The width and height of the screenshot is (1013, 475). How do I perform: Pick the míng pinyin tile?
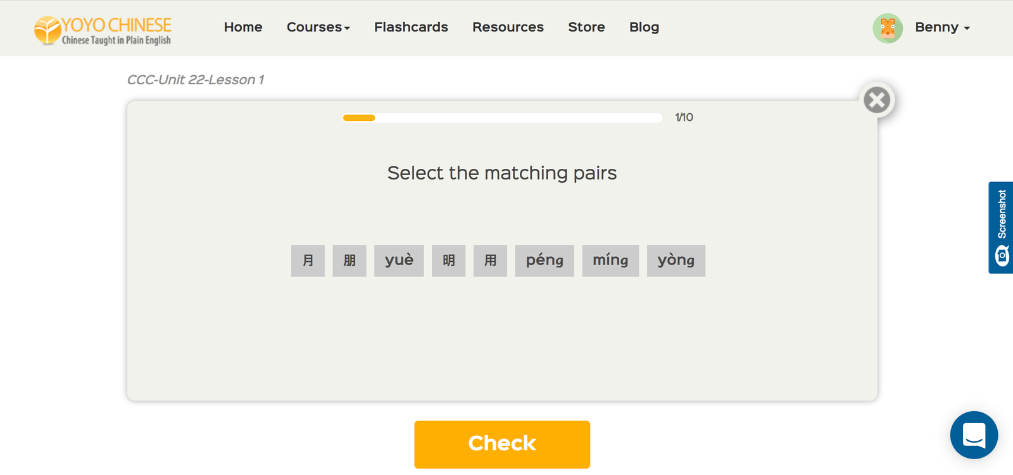(x=610, y=261)
